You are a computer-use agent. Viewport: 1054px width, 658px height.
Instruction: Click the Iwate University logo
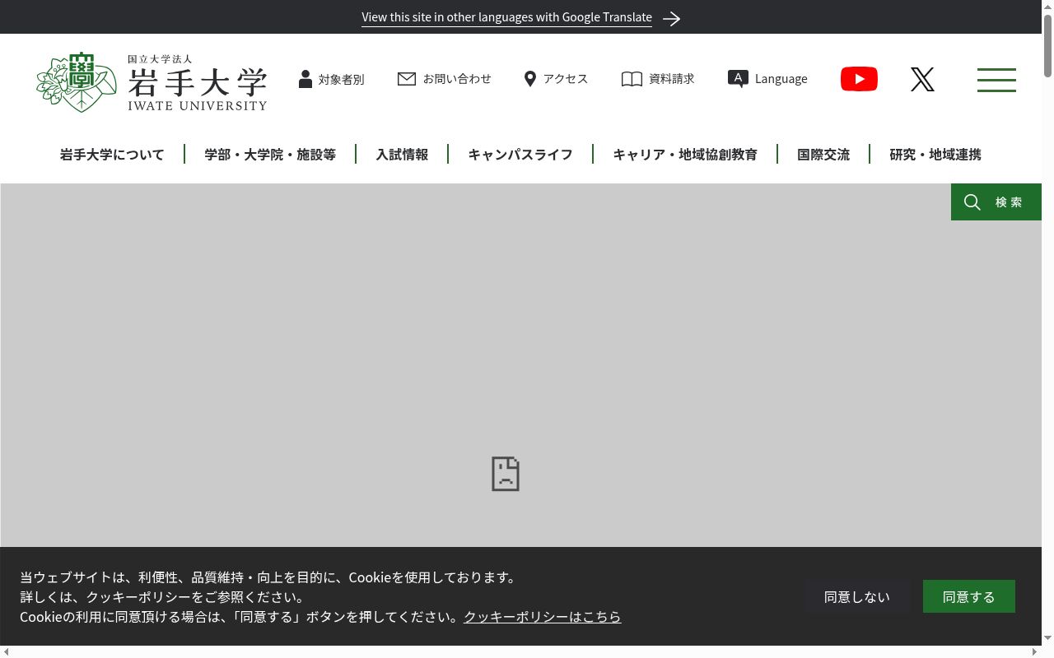click(x=152, y=81)
